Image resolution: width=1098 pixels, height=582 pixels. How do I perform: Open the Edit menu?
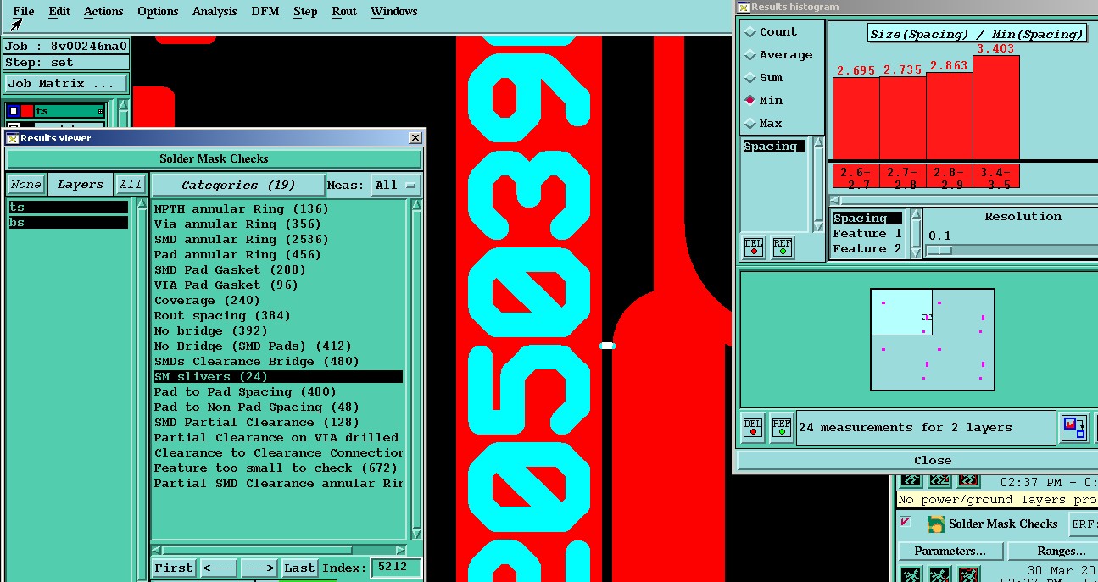pos(59,11)
